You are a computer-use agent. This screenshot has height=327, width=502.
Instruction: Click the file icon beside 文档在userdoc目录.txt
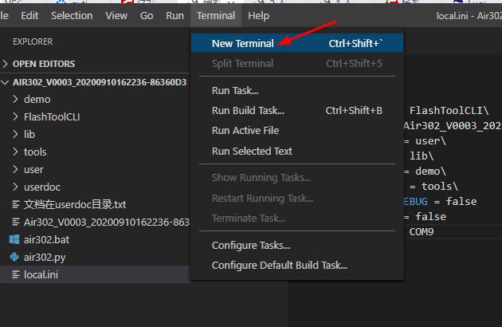pos(16,204)
